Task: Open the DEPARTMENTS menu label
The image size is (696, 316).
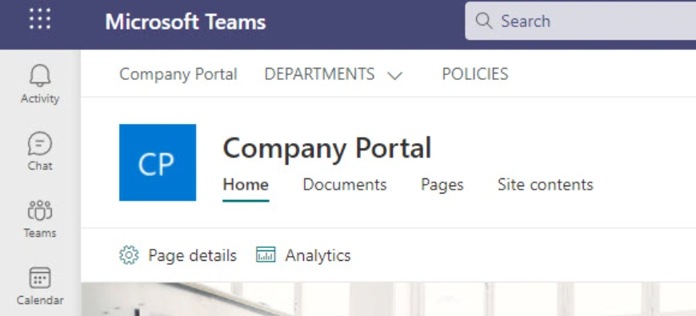Action: click(x=319, y=74)
